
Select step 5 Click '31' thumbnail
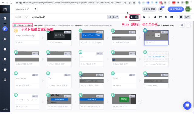156,38
